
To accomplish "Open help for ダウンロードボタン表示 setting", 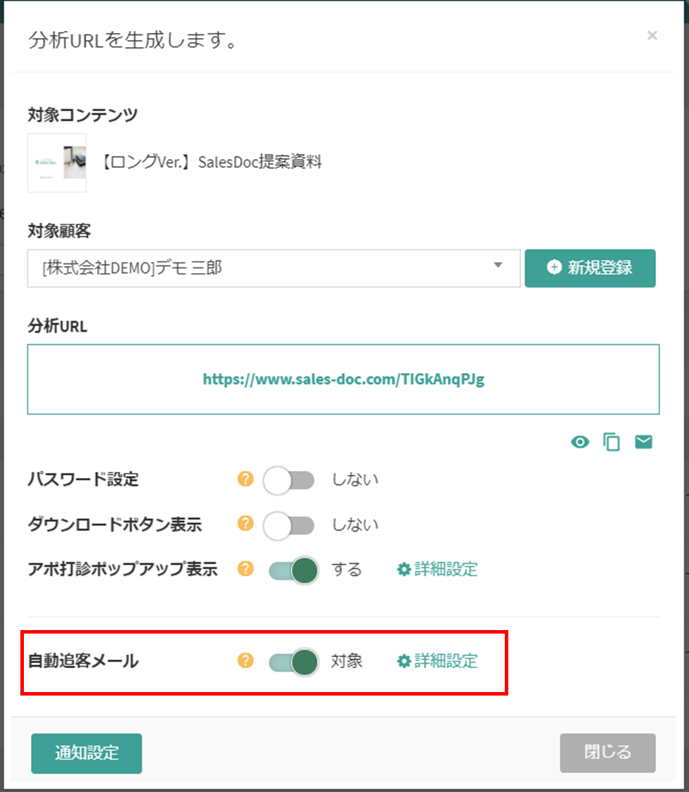I will pos(245,525).
